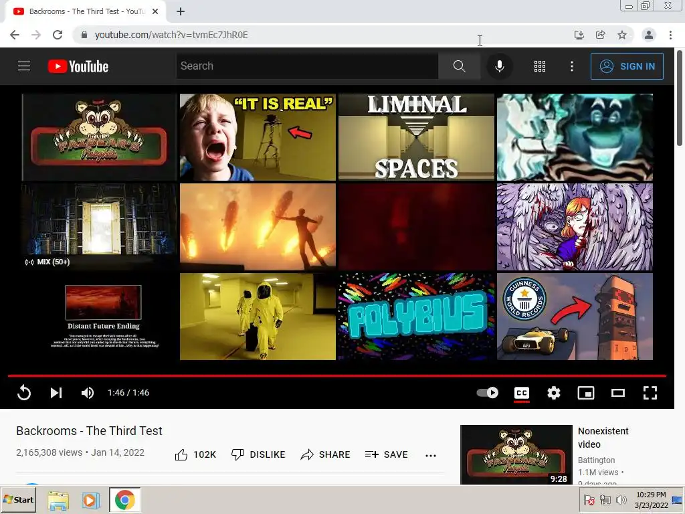Open player settings gear
Screen dimensions: 685x514
[x=553, y=393]
